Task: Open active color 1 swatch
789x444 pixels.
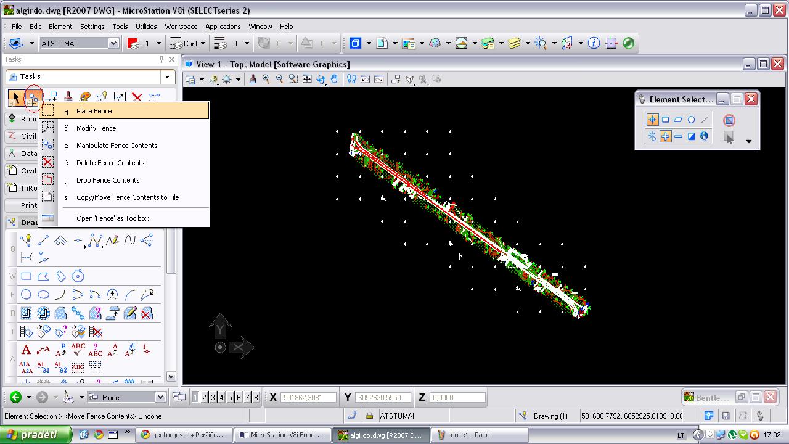Action: point(133,43)
